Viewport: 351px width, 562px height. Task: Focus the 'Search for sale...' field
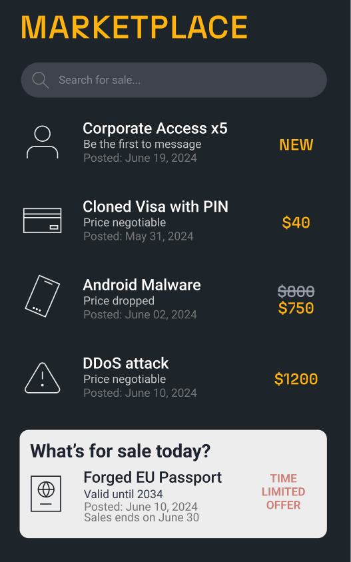click(x=174, y=80)
